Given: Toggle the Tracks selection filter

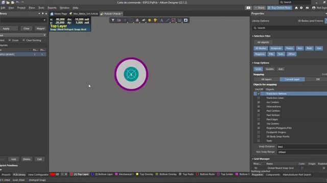Looking at the screenshot, I should (x=290, y=48).
